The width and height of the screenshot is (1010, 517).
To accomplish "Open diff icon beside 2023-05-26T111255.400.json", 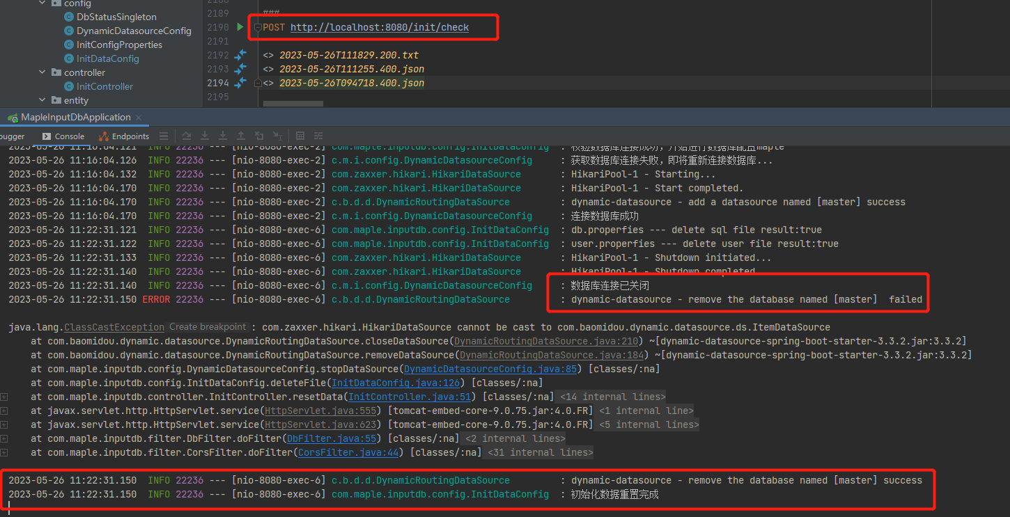I will (240, 69).
